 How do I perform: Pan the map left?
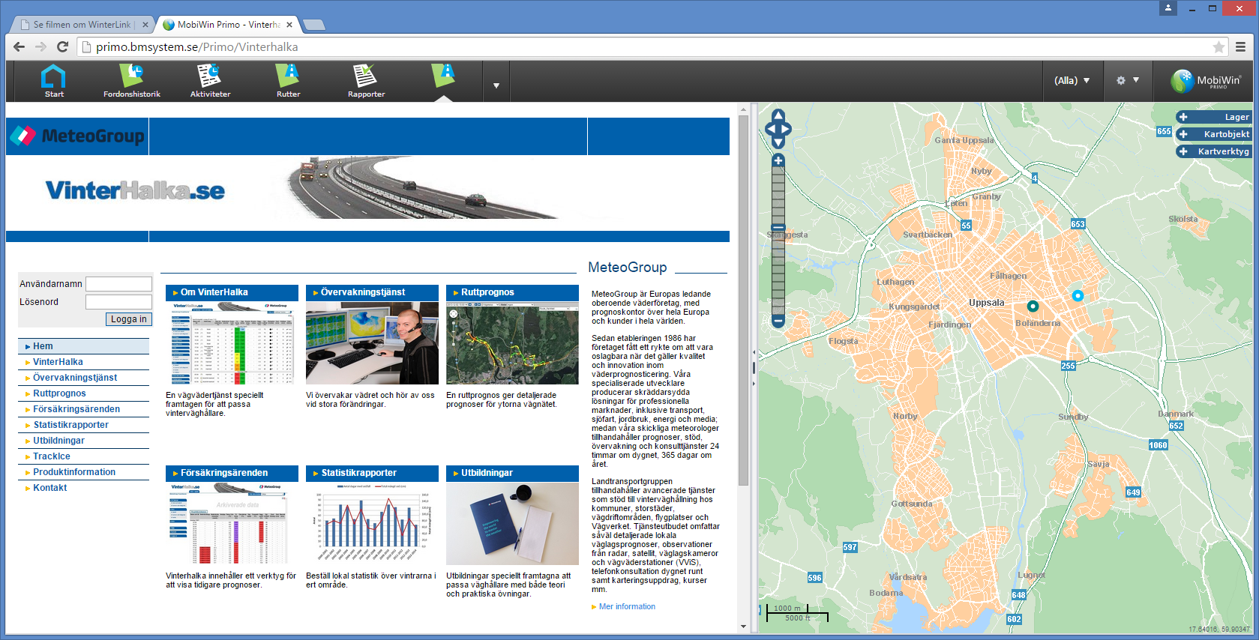[x=769, y=129]
